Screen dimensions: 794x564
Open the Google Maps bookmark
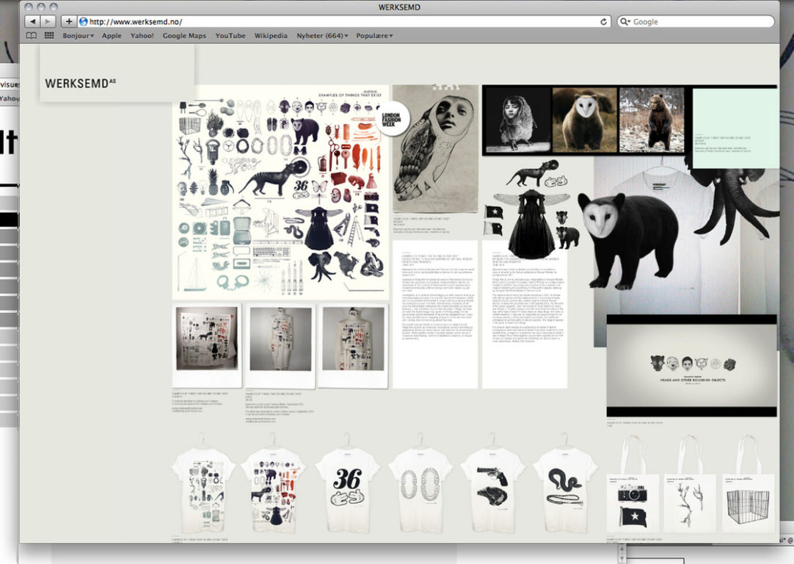(x=184, y=35)
